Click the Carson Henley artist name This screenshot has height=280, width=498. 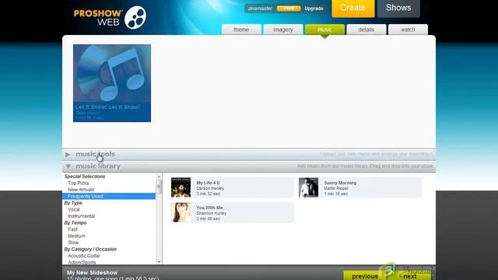[210, 188]
